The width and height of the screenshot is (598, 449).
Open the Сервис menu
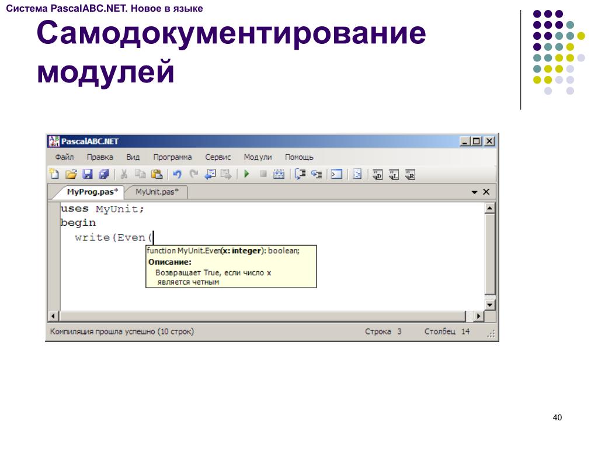coord(218,157)
